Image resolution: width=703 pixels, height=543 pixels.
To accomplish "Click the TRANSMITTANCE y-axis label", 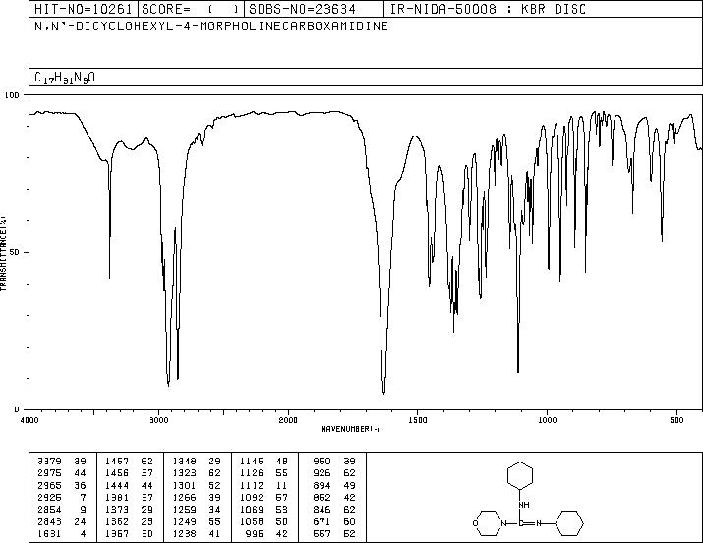I will 3,252.
